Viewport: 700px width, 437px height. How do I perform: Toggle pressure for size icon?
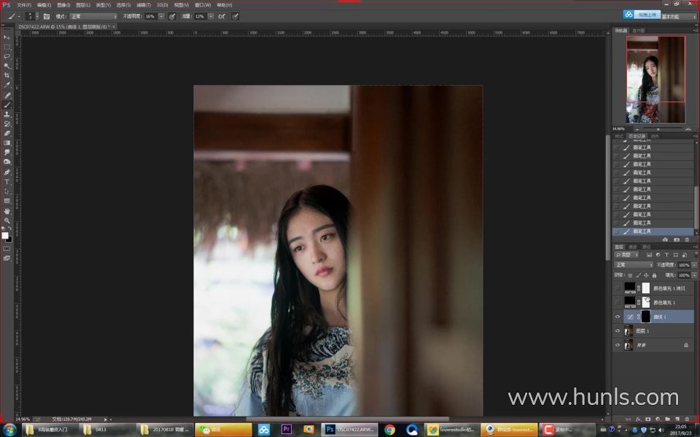(x=236, y=17)
